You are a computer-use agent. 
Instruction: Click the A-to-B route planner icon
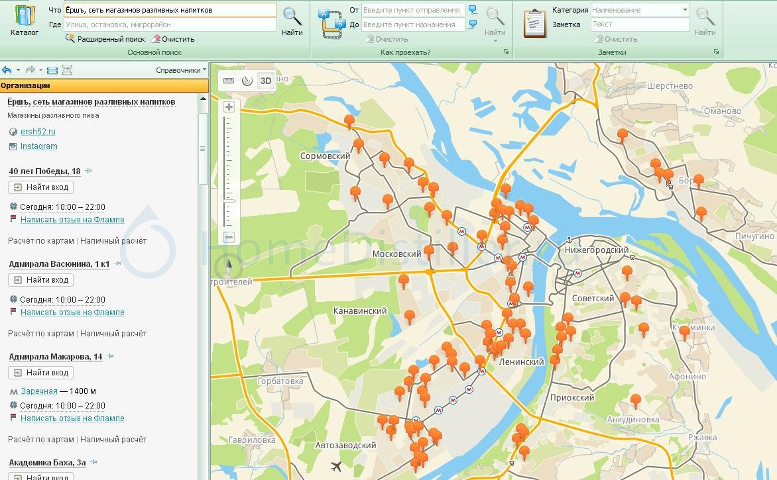tap(332, 24)
